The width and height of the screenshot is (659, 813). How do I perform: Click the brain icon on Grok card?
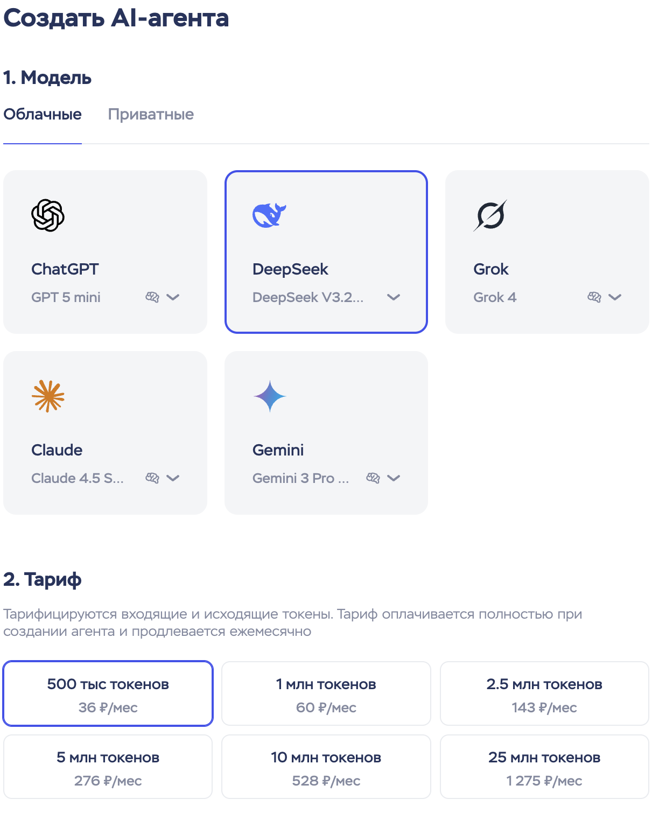pos(594,297)
